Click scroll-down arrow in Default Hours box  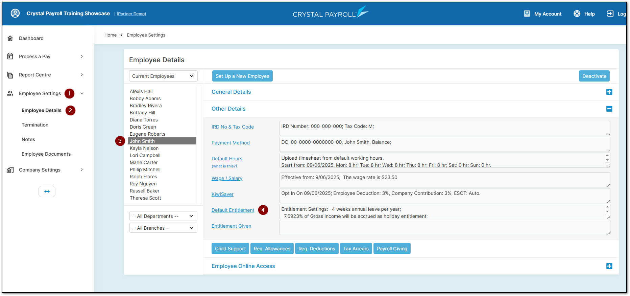[x=607, y=160]
